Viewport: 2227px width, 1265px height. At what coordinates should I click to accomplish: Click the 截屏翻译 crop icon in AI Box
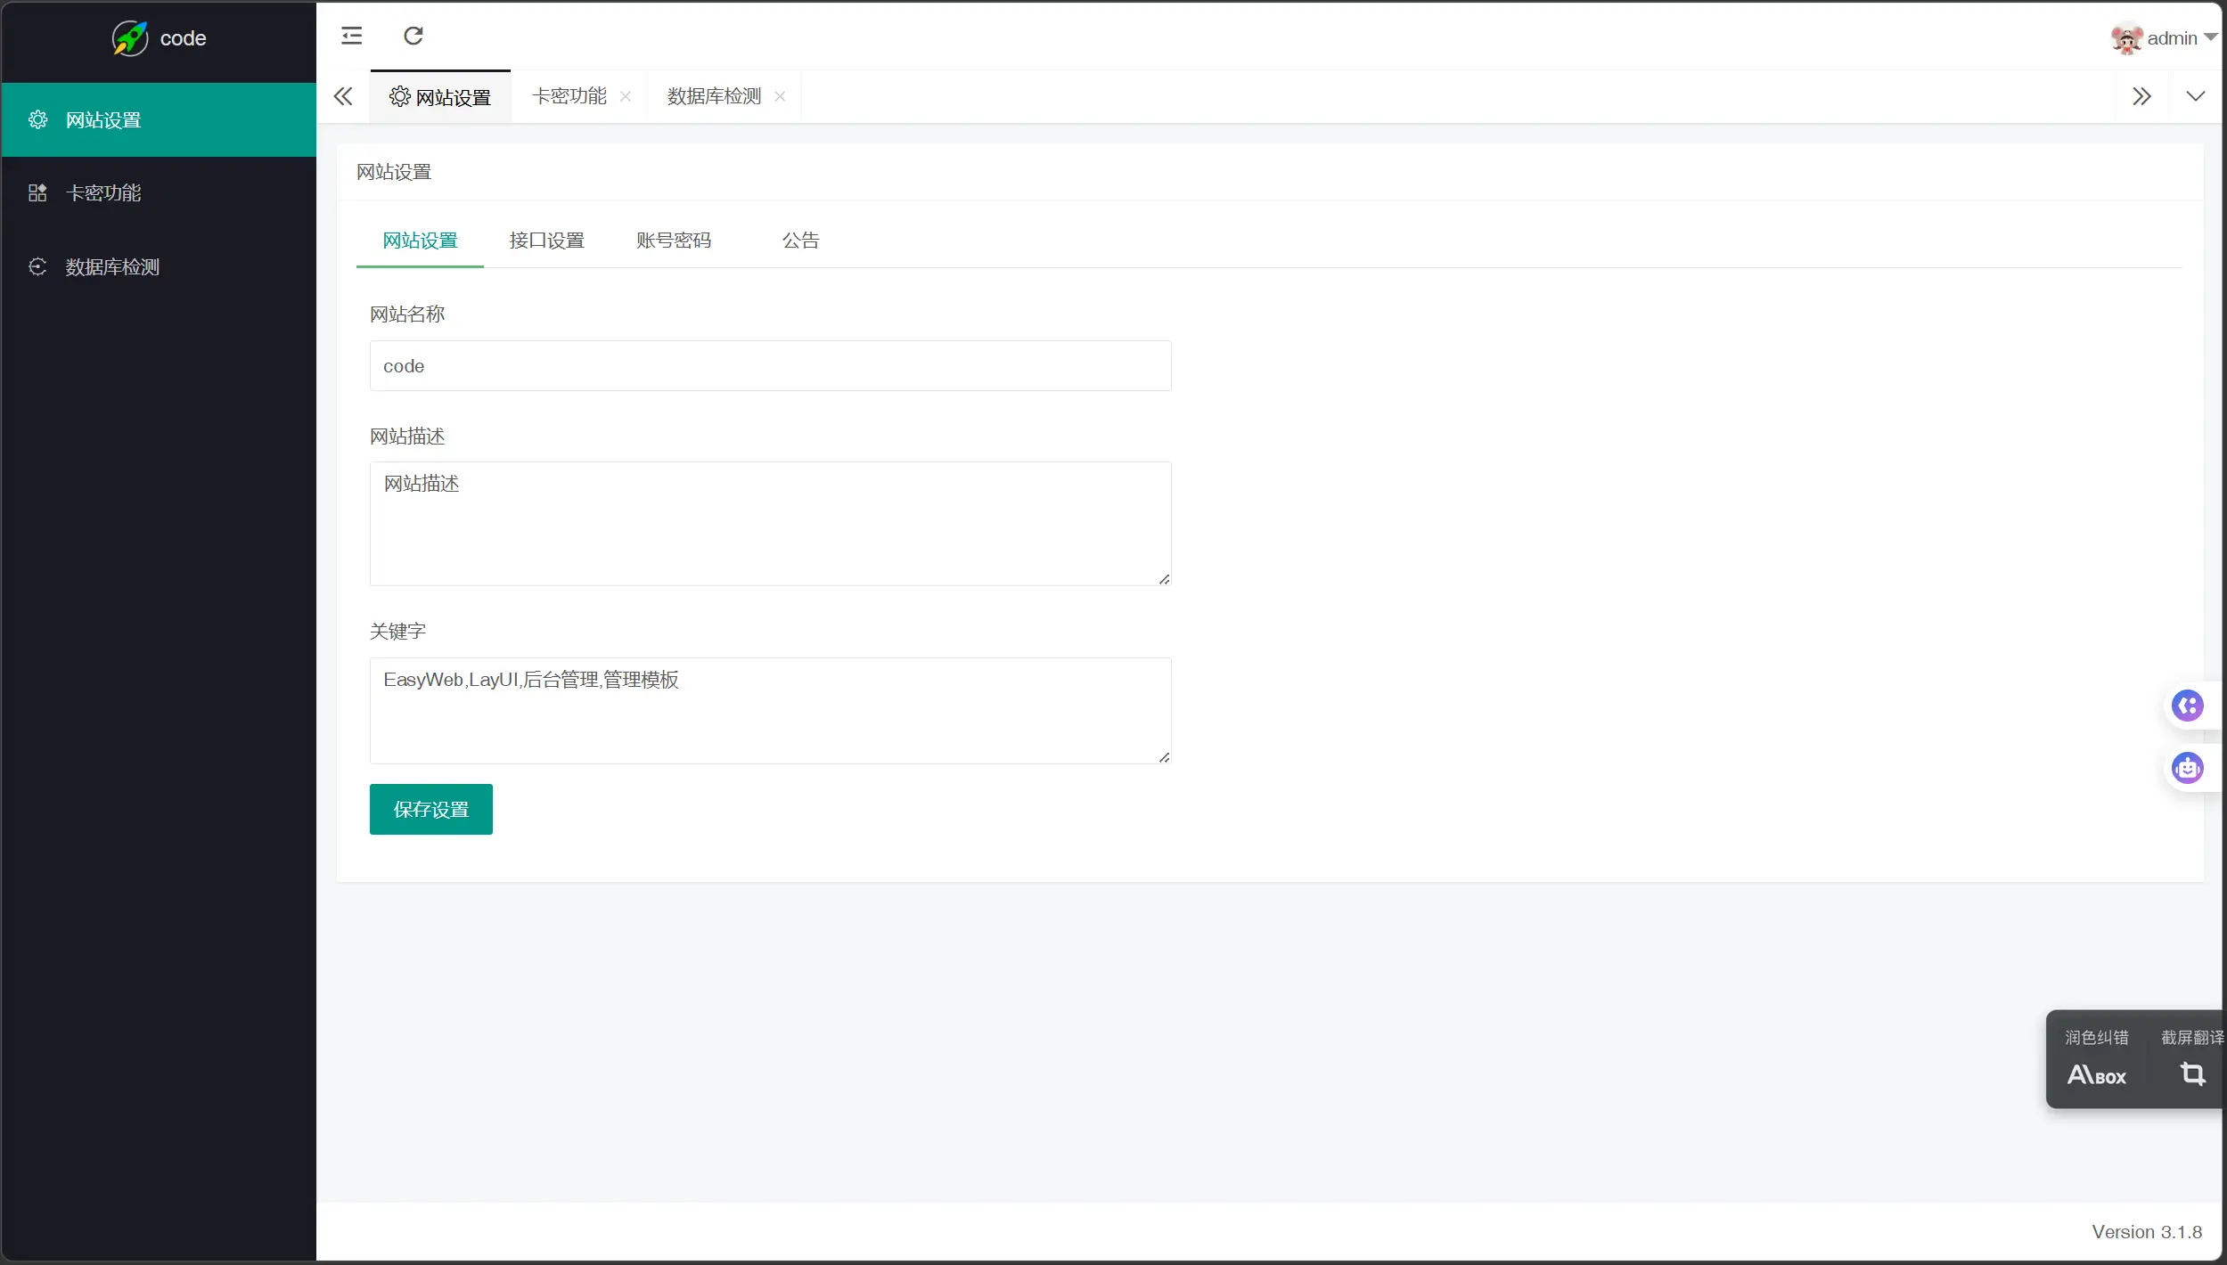tap(2191, 1075)
